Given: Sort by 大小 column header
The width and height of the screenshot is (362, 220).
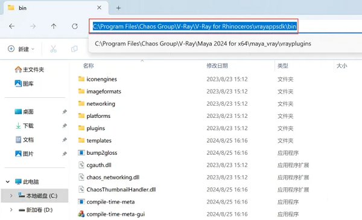Looking at the screenshot, I should point(341,66).
